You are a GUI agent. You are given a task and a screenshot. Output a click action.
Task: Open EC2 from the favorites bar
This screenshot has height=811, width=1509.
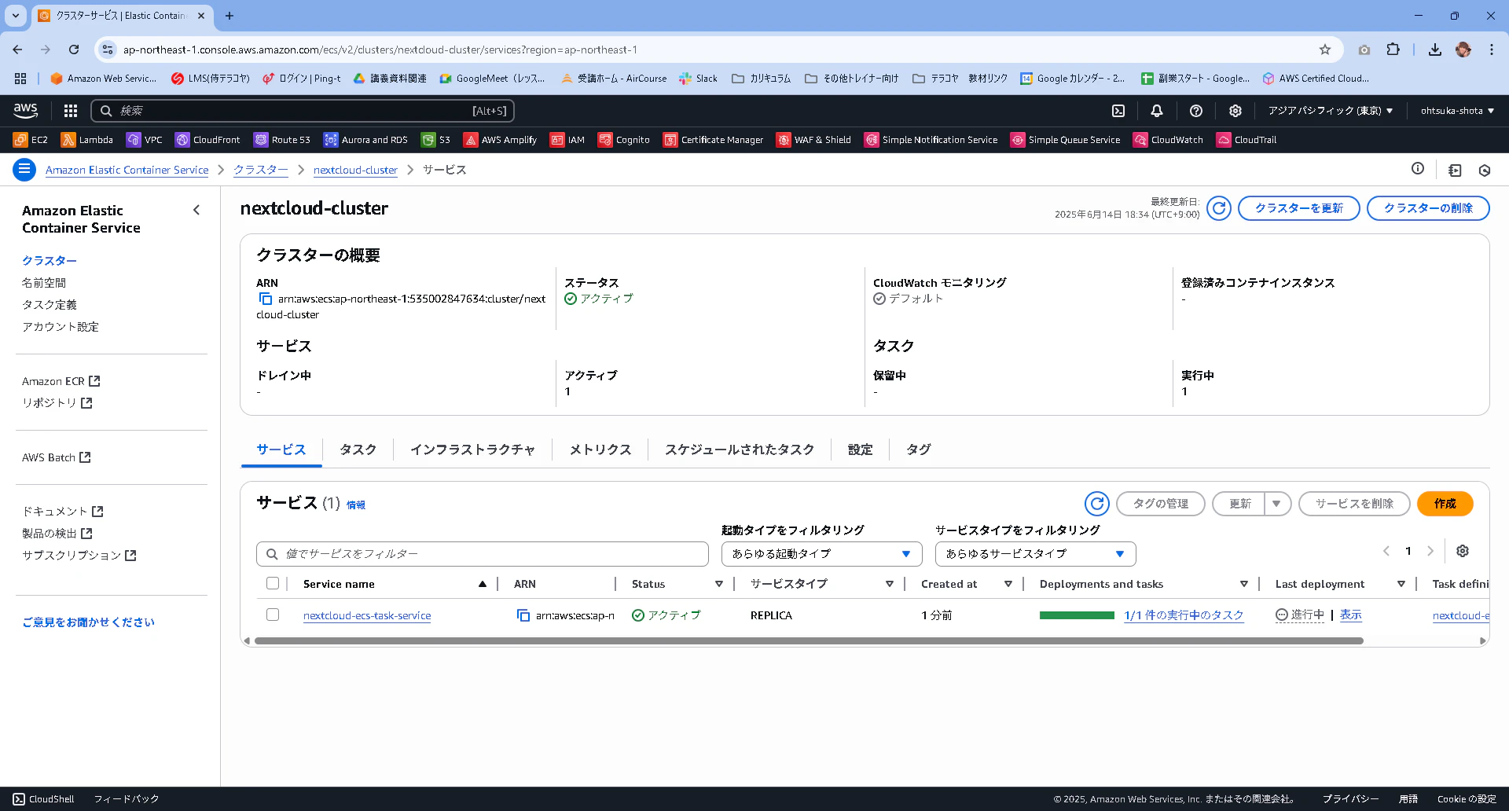[31, 140]
